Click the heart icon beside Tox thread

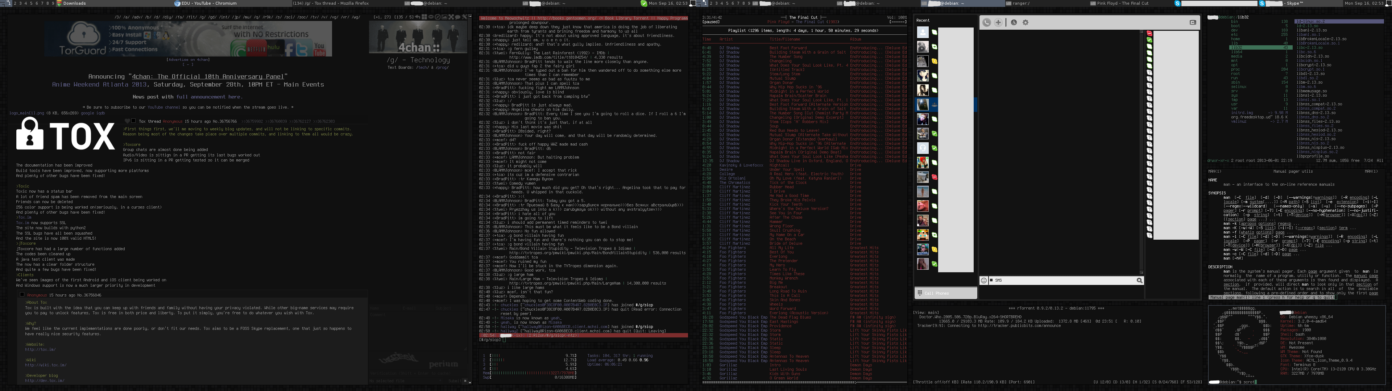click(128, 122)
